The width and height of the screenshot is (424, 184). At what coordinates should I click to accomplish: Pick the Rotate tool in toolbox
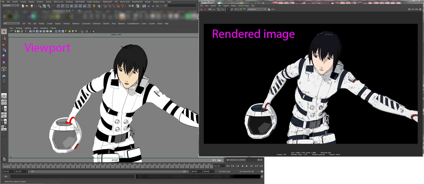(4, 56)
